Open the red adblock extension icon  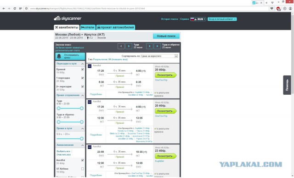(278, 9)
